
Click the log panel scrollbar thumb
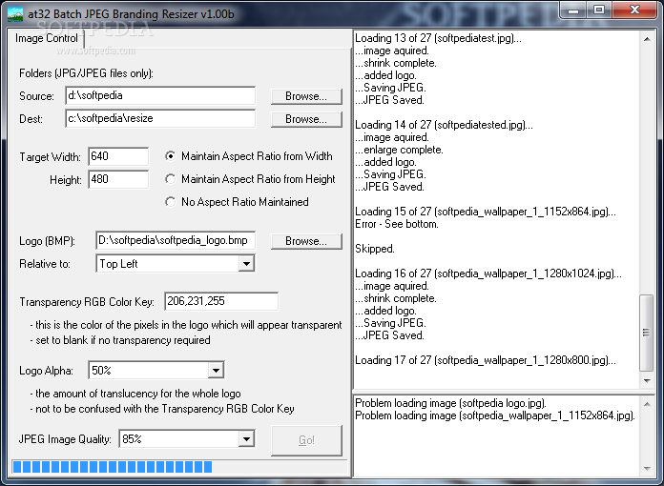[647, 333]
